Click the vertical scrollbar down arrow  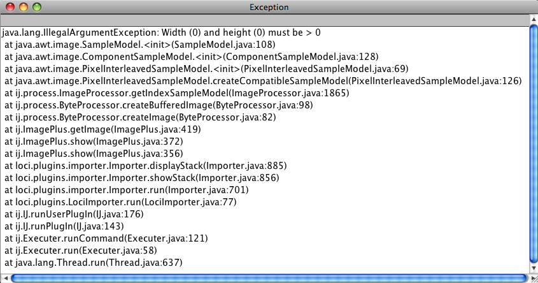click(533, 268)
